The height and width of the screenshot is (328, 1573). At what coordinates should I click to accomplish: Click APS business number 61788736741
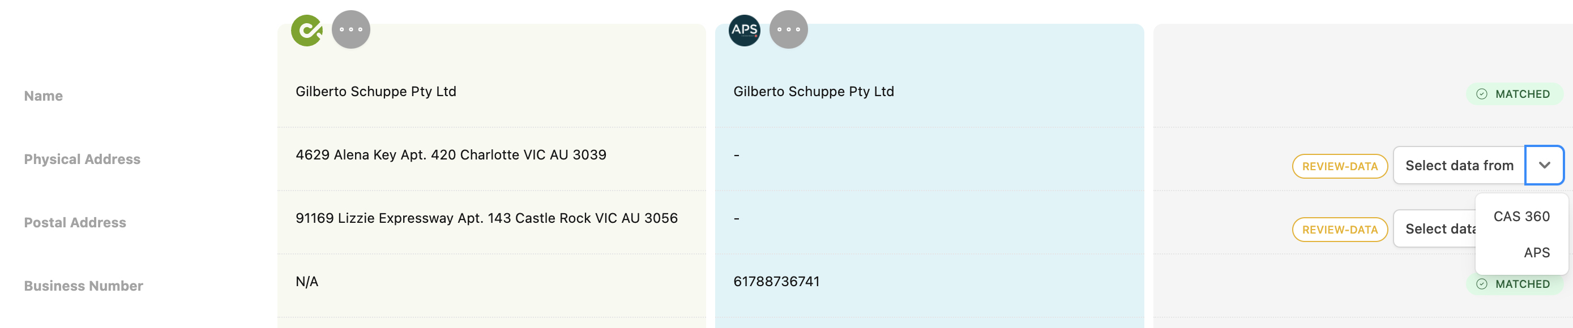pyautogui.click(x=776, y=282)
